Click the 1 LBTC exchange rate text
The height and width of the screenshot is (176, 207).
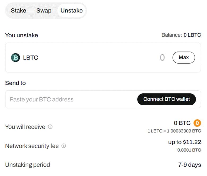[174, 131]
